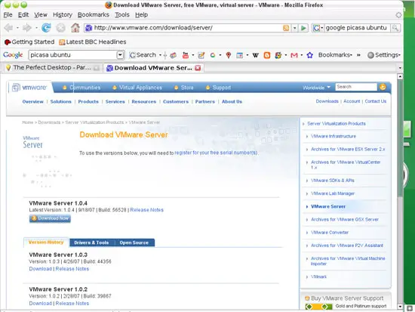This screenshot has height=312, width=415.
Task: Open Google toolbar Settings menu
Action: [x=384, y=55]
